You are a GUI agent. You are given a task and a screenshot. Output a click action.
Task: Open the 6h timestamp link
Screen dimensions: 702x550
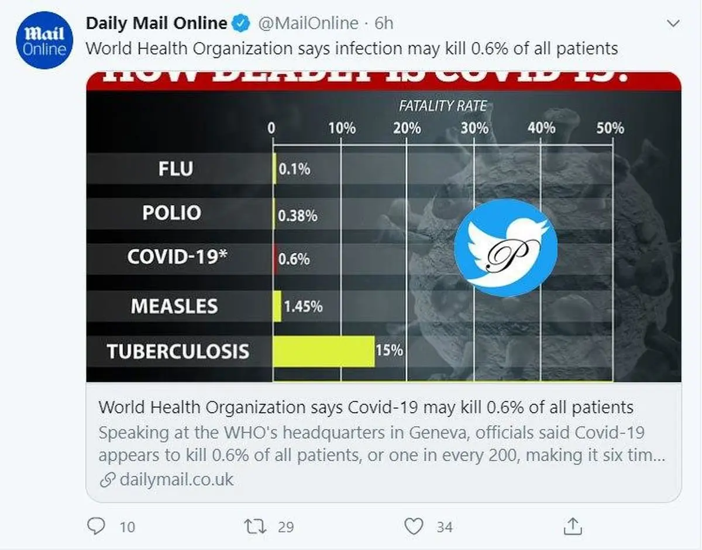click(384, 23)
